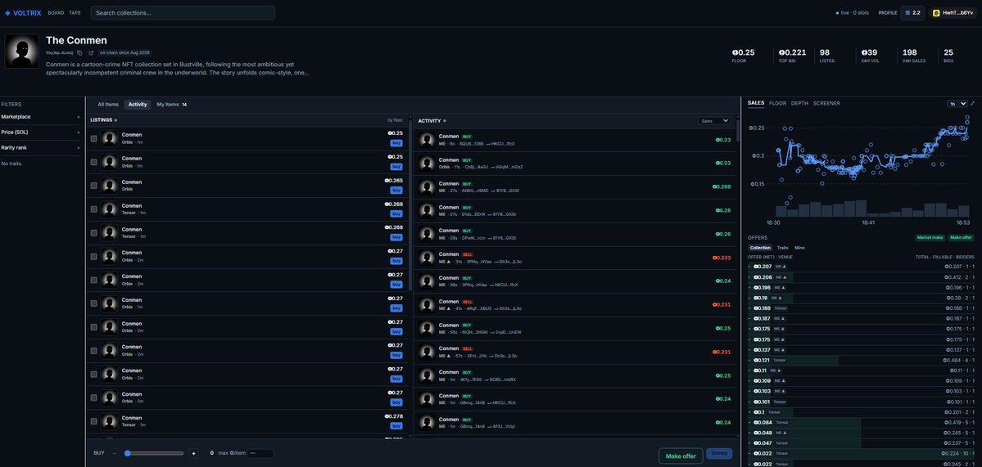Click the SOL balance 2.2 icon

(907, 12)
